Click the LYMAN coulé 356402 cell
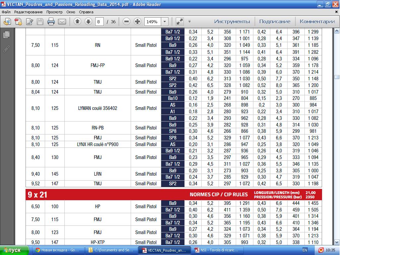This screenshot has height=255, width=398. (98, 108)
